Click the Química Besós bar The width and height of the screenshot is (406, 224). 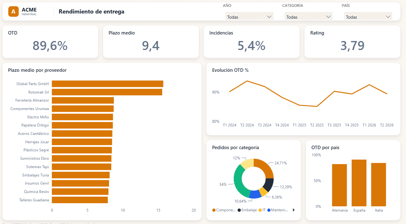(80, 191)
